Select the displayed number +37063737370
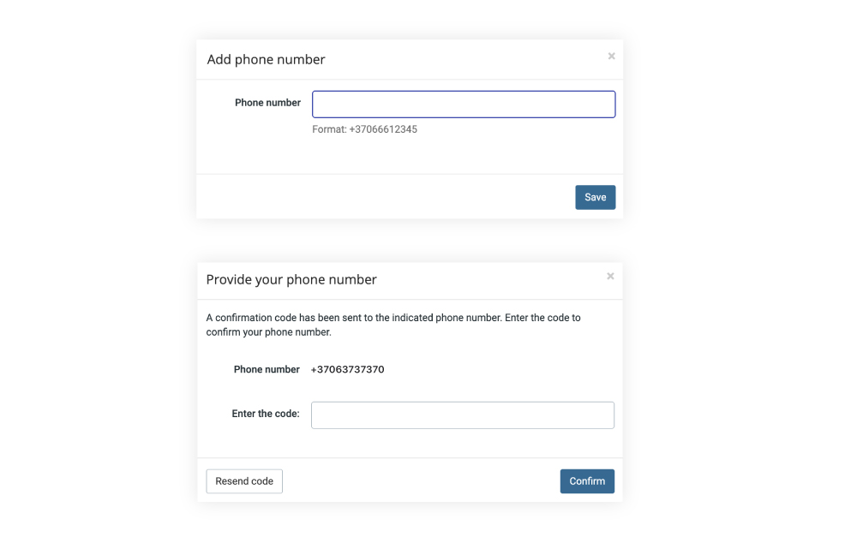The image size is (857, 555). tap(347, 370)
